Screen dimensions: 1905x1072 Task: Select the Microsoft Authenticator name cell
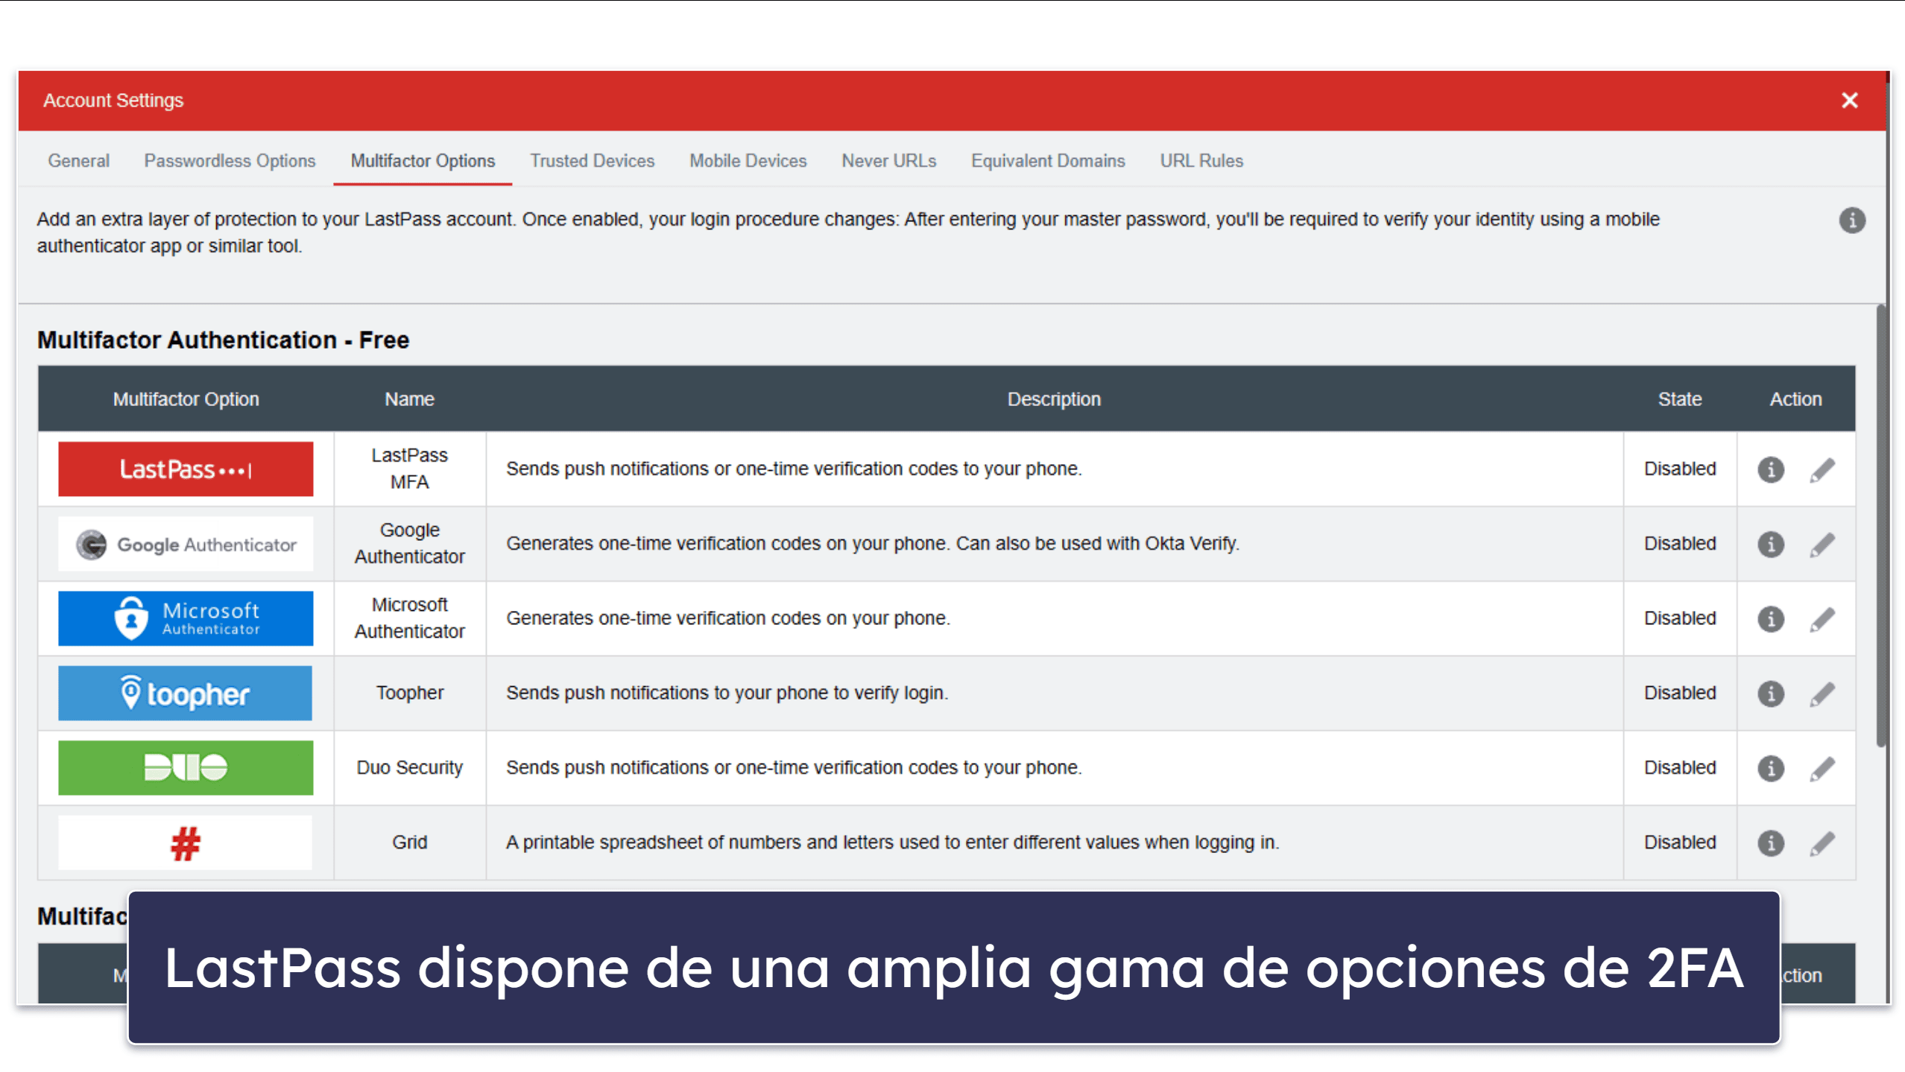coord(409,618)
